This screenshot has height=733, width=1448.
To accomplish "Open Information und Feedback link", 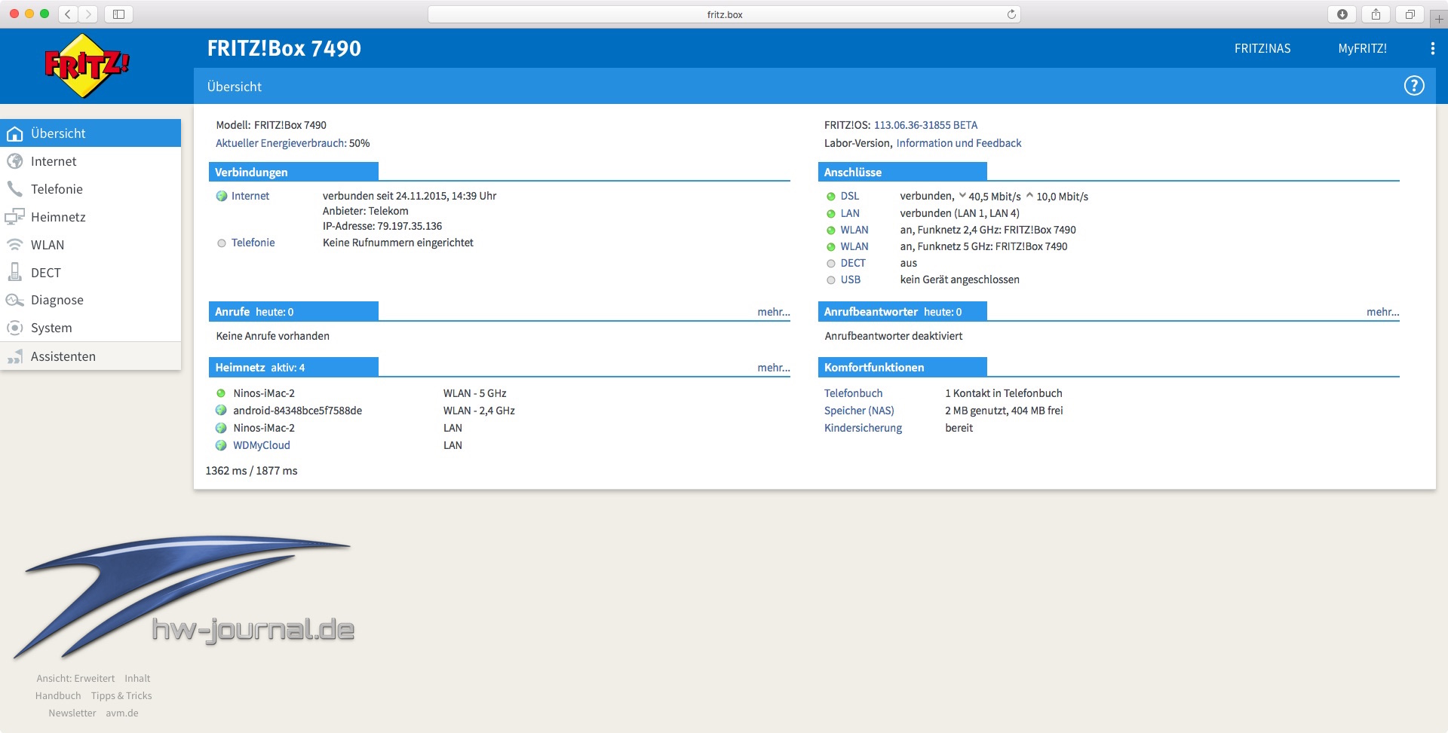I will [x=959, y=143].
